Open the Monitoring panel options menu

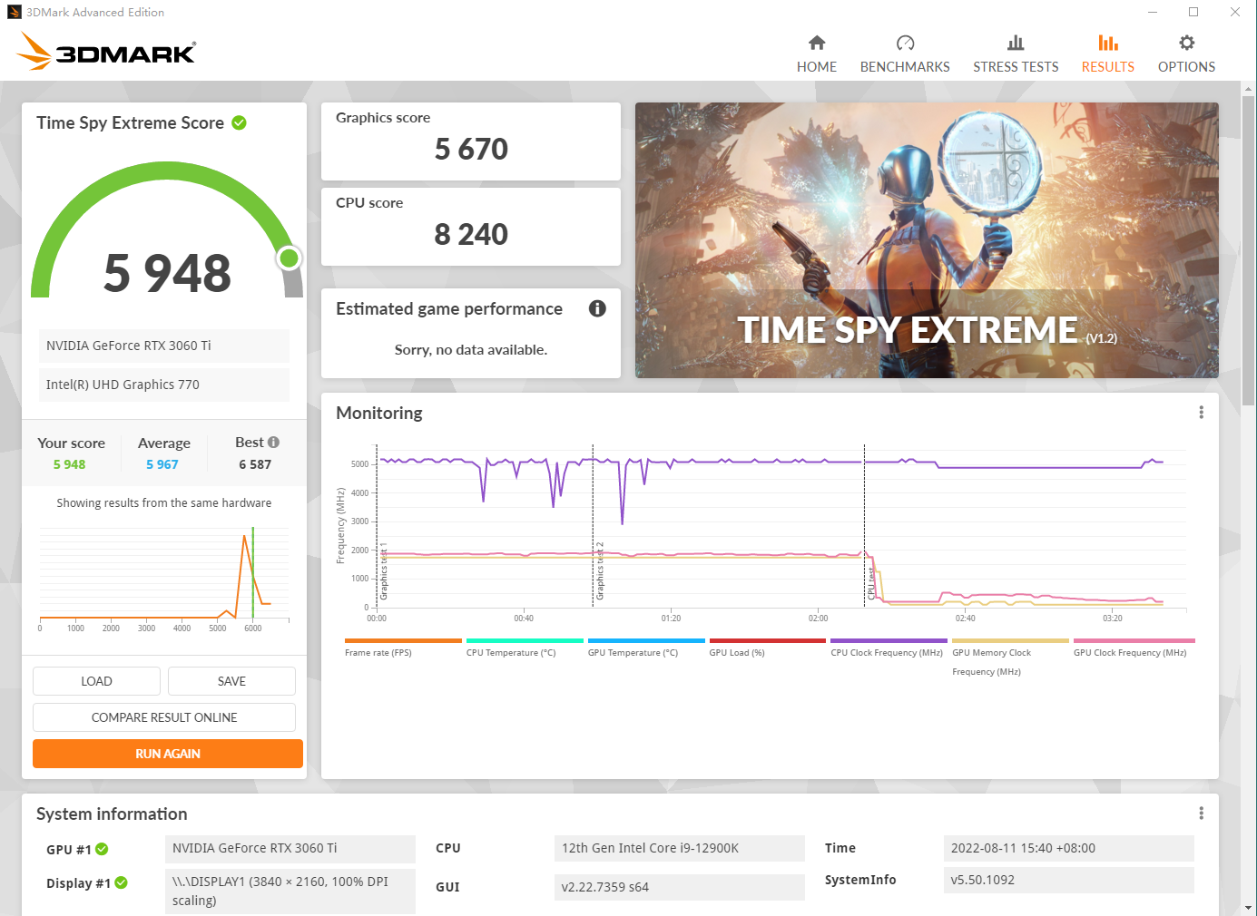click(x=1201, y=411)
